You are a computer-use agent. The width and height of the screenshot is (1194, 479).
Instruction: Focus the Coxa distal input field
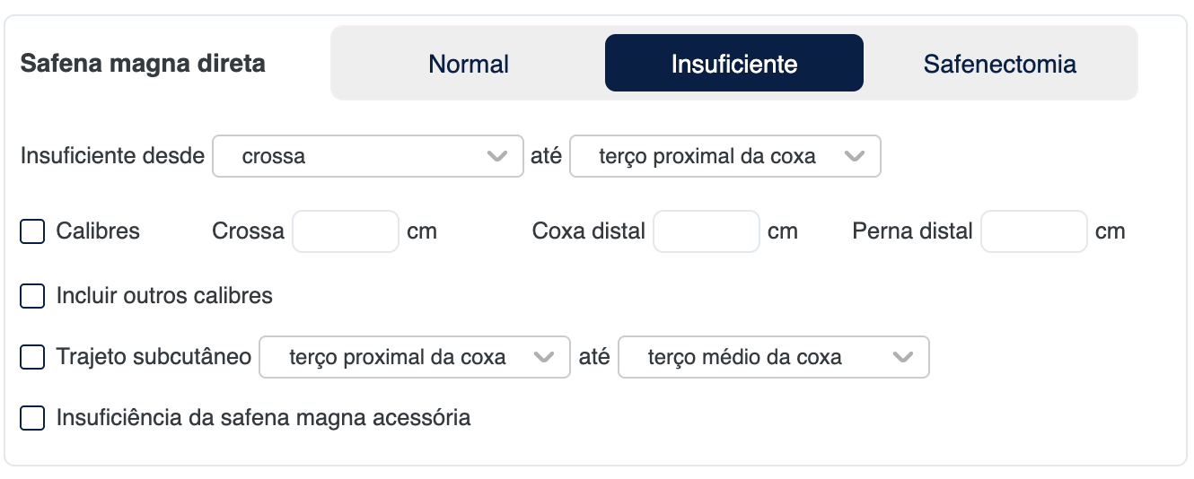[x=707, y=231]
